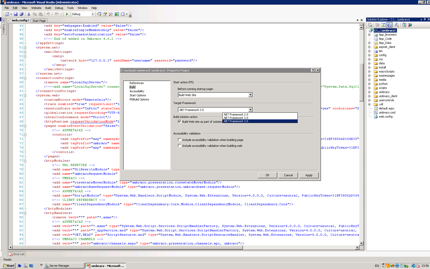Screen dimensions: 430x269
Task: Click the View Class Diagram icon
Action: point(396,25)
